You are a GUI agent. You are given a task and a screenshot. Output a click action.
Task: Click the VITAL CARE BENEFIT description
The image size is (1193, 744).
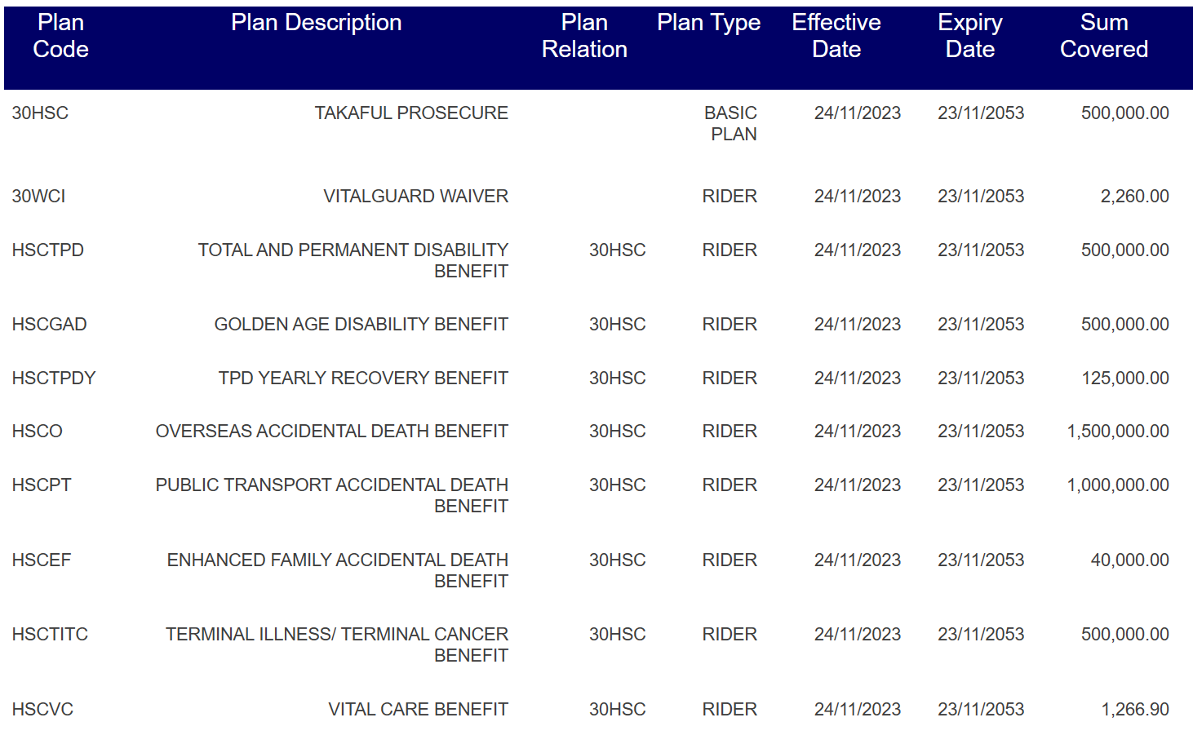coord(418,710)
